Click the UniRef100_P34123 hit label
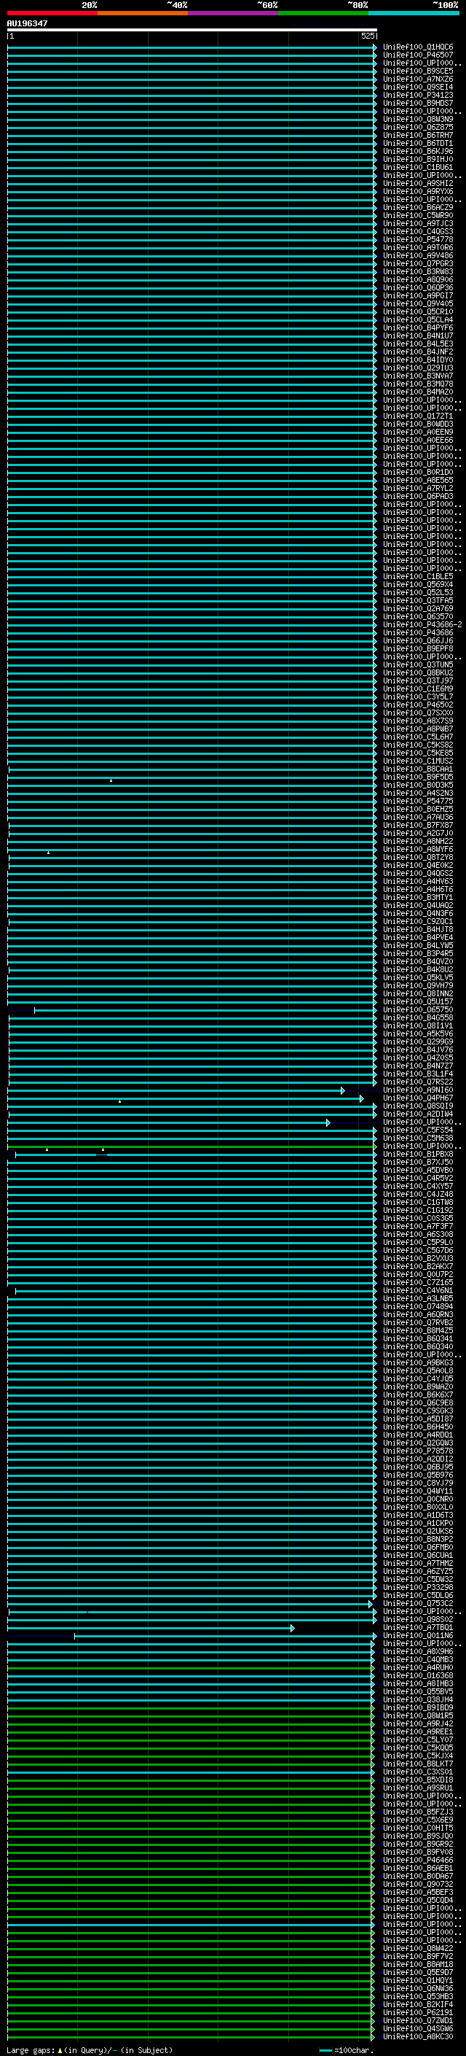Image resolution: width=466 pixels, height=2056 pixels. tap(418, 95)
